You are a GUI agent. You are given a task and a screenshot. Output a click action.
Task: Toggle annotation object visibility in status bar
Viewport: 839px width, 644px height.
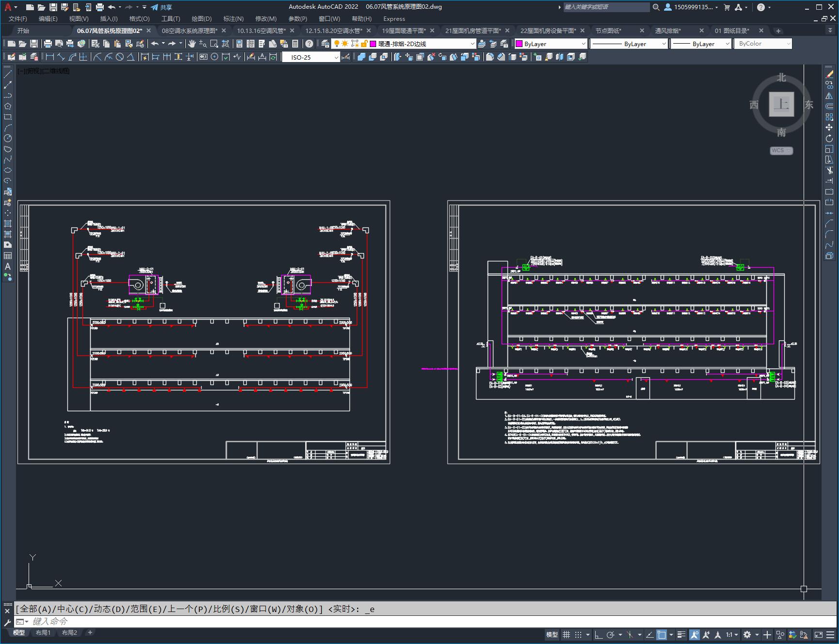[x=695, y=634]
